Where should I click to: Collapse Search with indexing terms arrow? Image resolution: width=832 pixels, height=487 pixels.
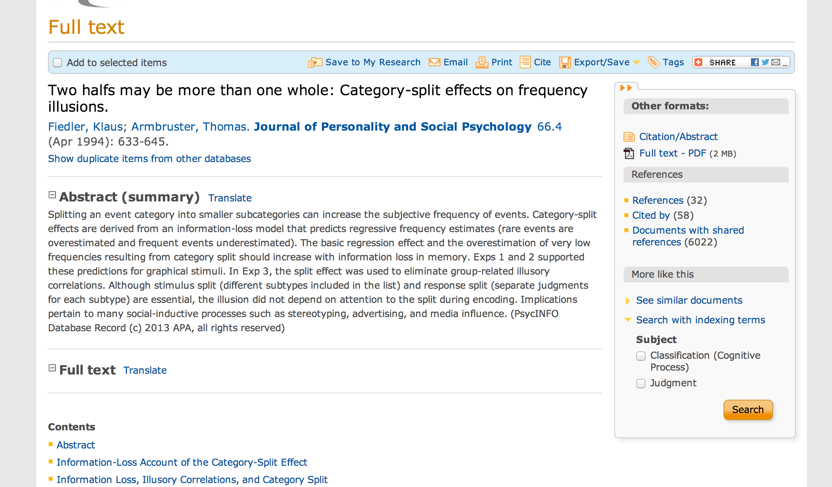[x=628, y=320]
